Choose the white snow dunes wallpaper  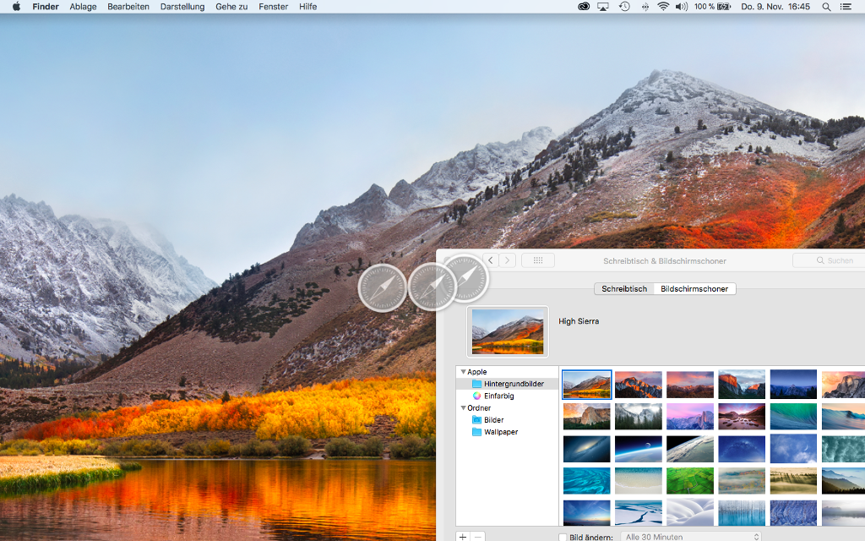pyautogui.click(x=690, y=513)
